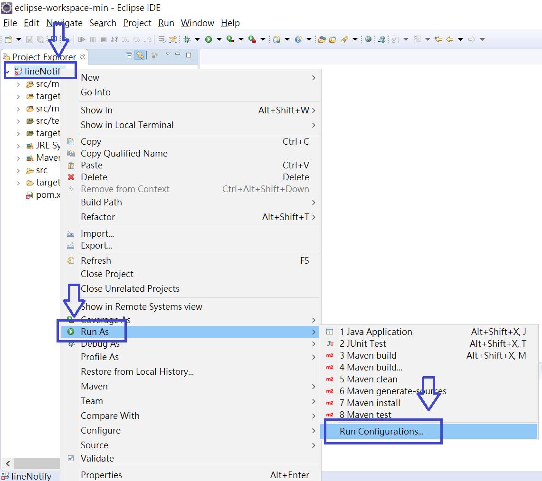
Task: Open the Project menu
Action: tap(137, 23)
